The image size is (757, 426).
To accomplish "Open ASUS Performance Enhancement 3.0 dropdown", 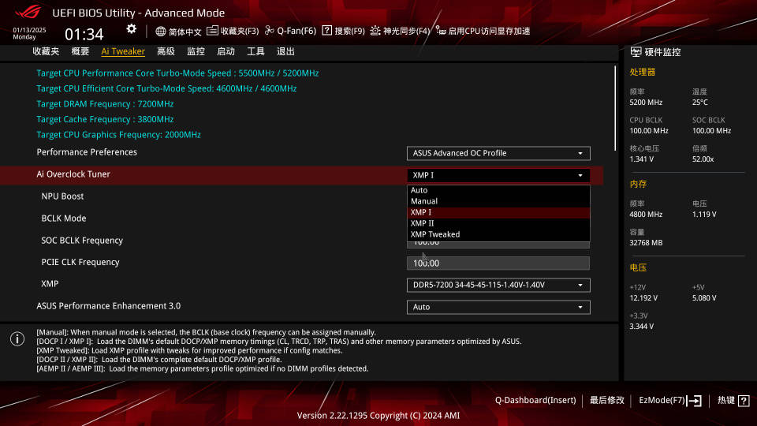I will click(x=498, y=307).
